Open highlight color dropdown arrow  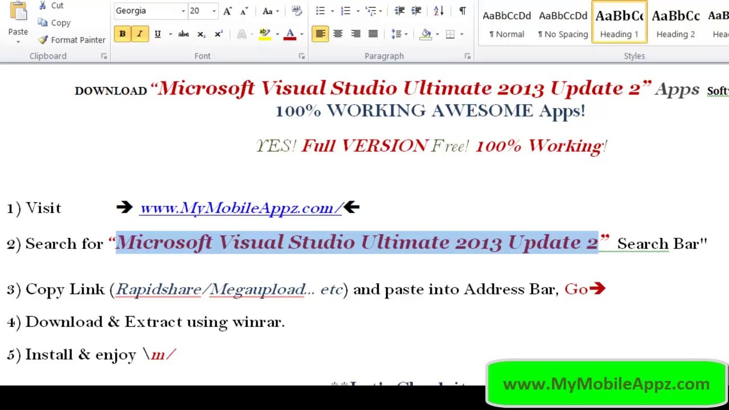click(277, 34)
